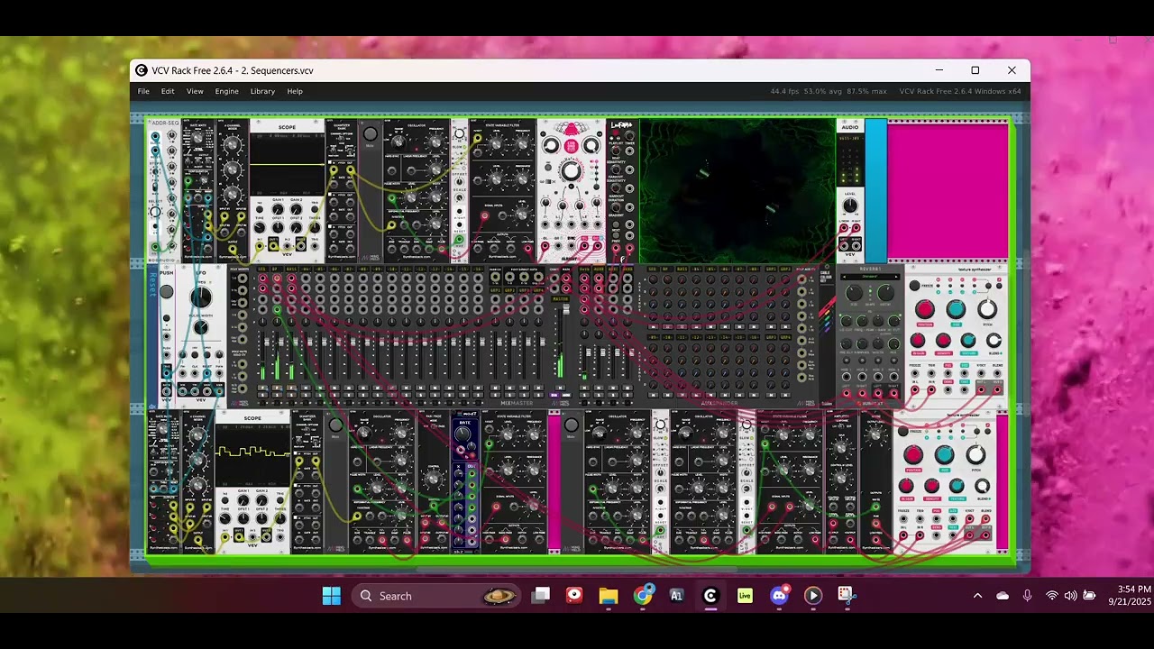Toggle Mute beside the bottom-row Quantizer Bank

335,425
